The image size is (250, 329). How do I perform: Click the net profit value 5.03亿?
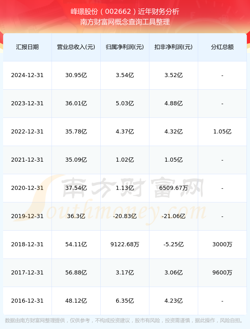click(125, 103)
